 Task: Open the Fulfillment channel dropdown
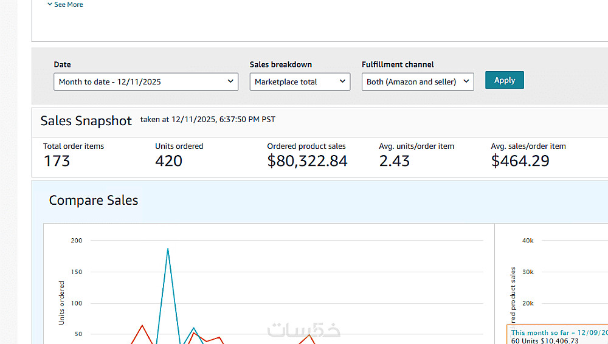418,81
